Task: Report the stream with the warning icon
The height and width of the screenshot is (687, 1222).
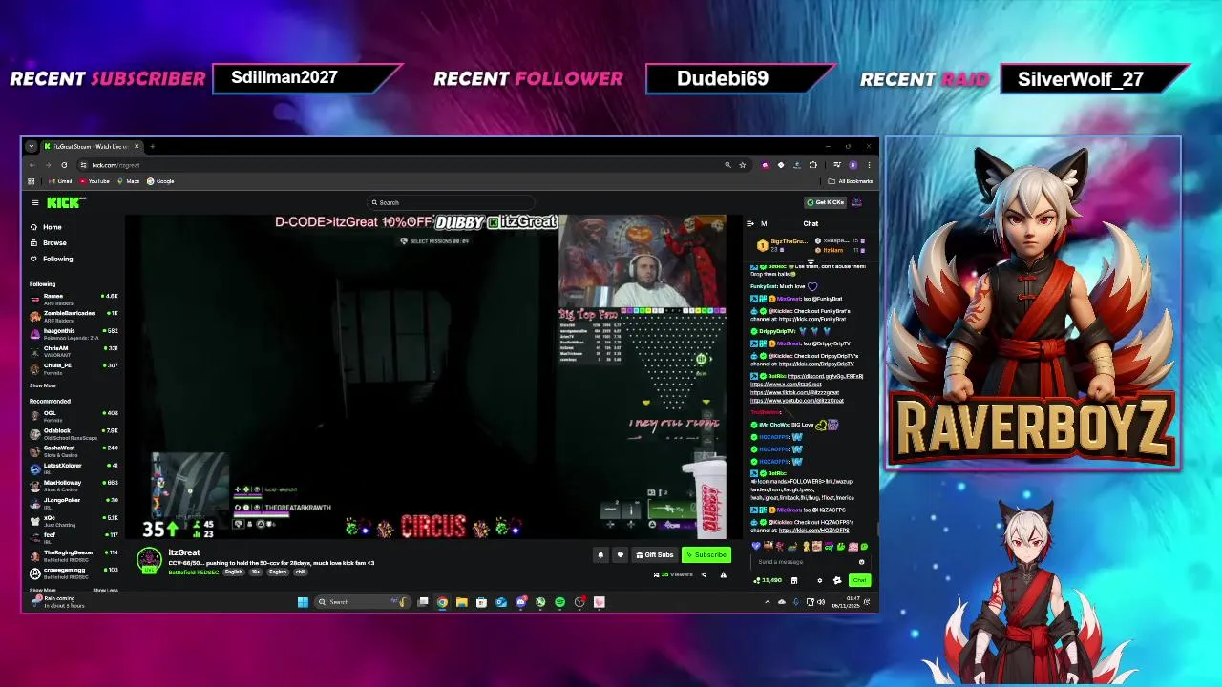Action: [723, 574]
